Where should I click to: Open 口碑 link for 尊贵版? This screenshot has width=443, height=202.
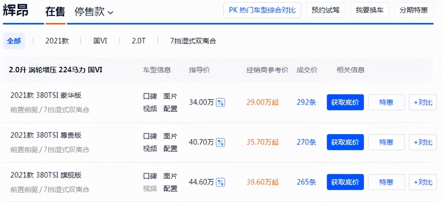(150, 136)
